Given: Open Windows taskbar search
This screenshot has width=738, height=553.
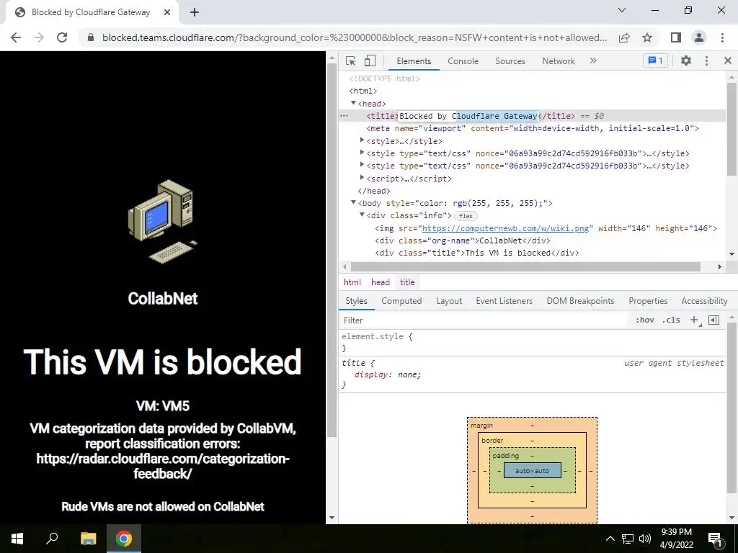Looking at the screenshot, I should 52,539.
